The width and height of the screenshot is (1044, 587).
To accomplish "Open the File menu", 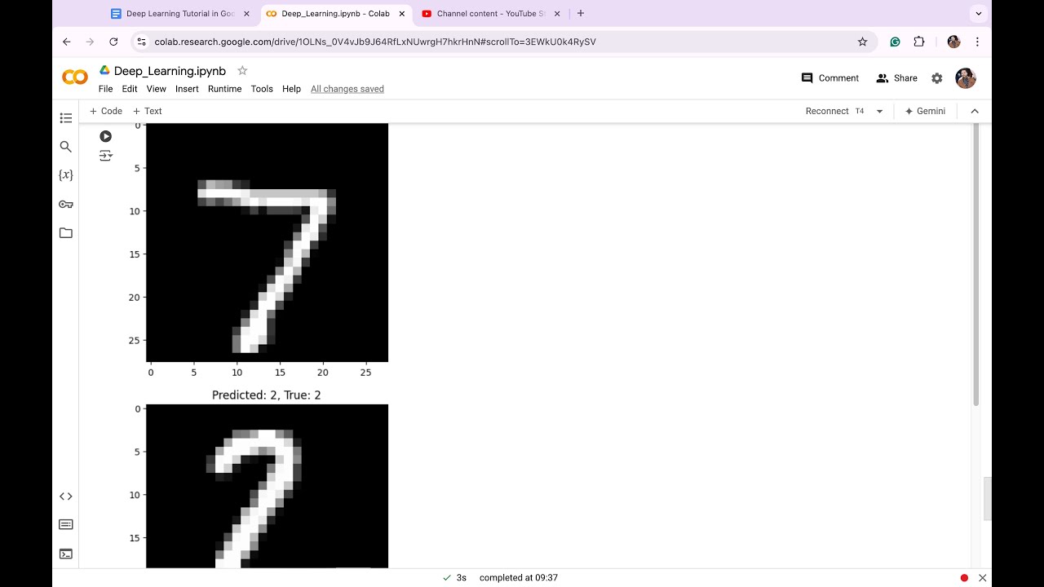I will point(106,89).
